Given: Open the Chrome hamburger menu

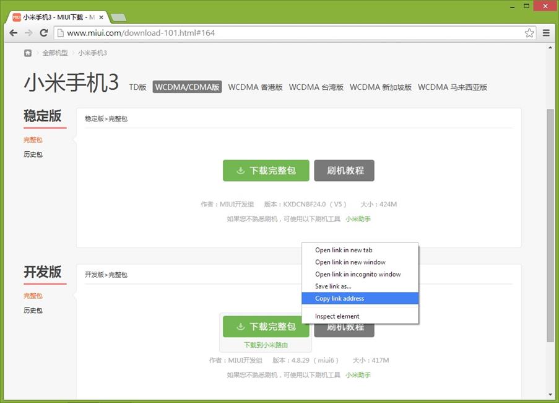Looking at the screenshot, I should coord(546,33).
